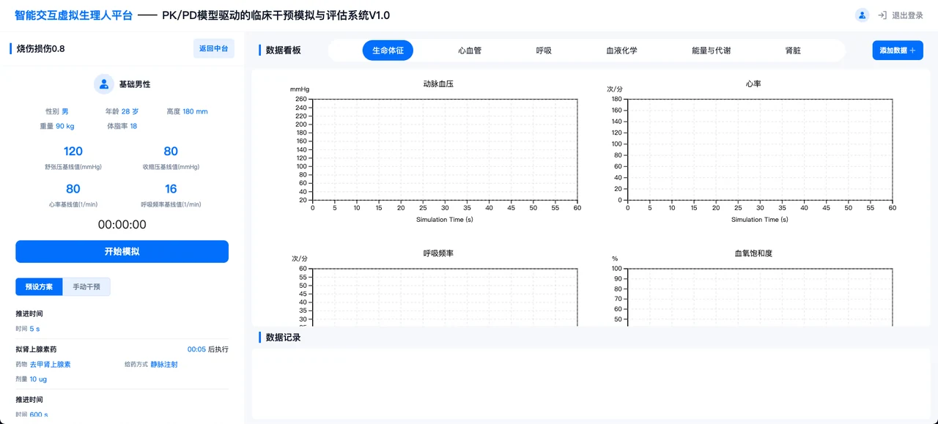
Task: Click the 基础男性 patient avatar icon
Action: point(104,84)
